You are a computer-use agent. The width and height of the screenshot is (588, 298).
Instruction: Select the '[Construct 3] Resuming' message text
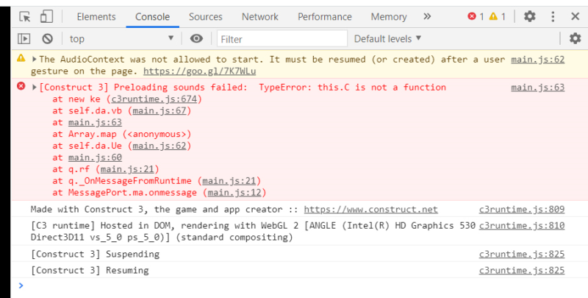(90, 270)
